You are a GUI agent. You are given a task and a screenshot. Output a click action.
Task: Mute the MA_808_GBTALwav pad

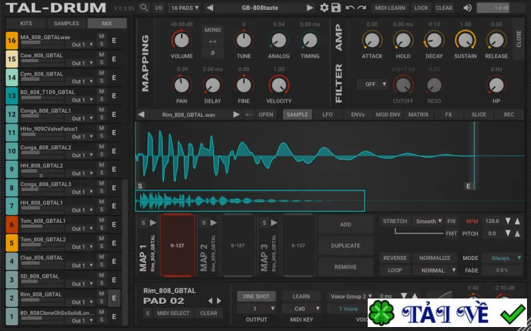[102, 36]
